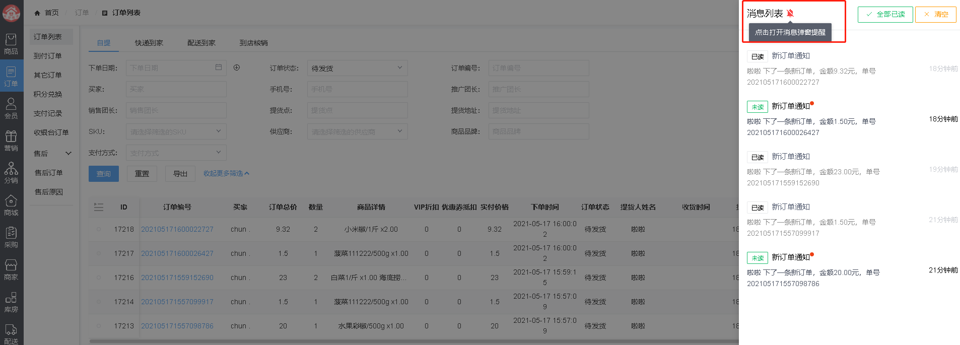Open the 分销 distribution sidebar icon
Image resolution: width=960 pixels, height=345 pixels.
point(11,173)
